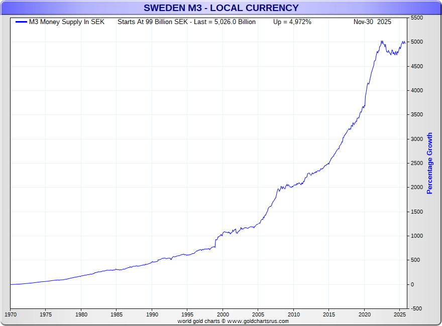Viewport: 442px width, 326px height.
Task: Pick the 1985 year tick label
Action: pos(116,315)
